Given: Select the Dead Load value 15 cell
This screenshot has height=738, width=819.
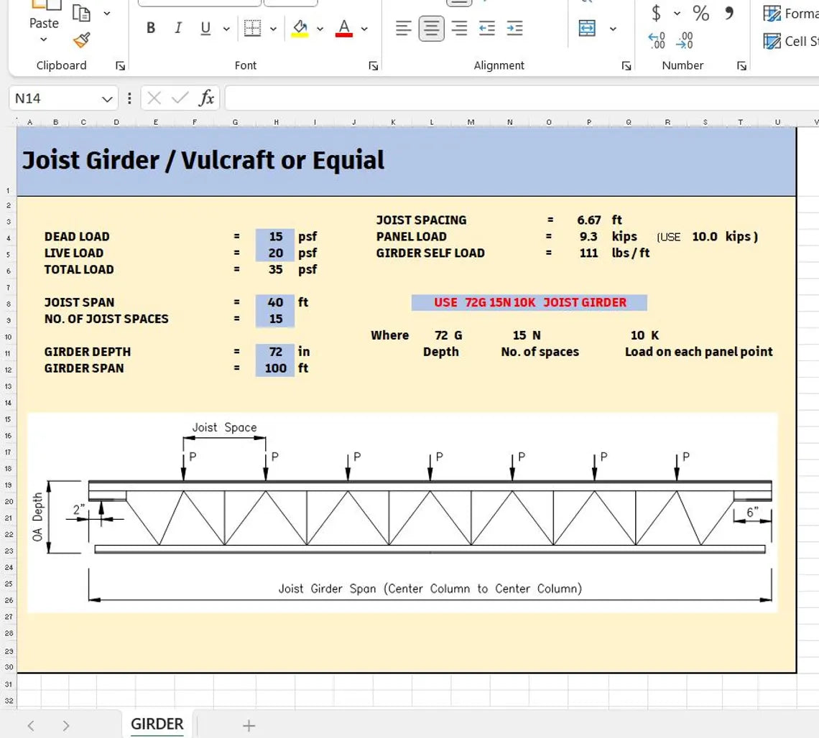Looking at the screenshot, I should click(275, 236).
